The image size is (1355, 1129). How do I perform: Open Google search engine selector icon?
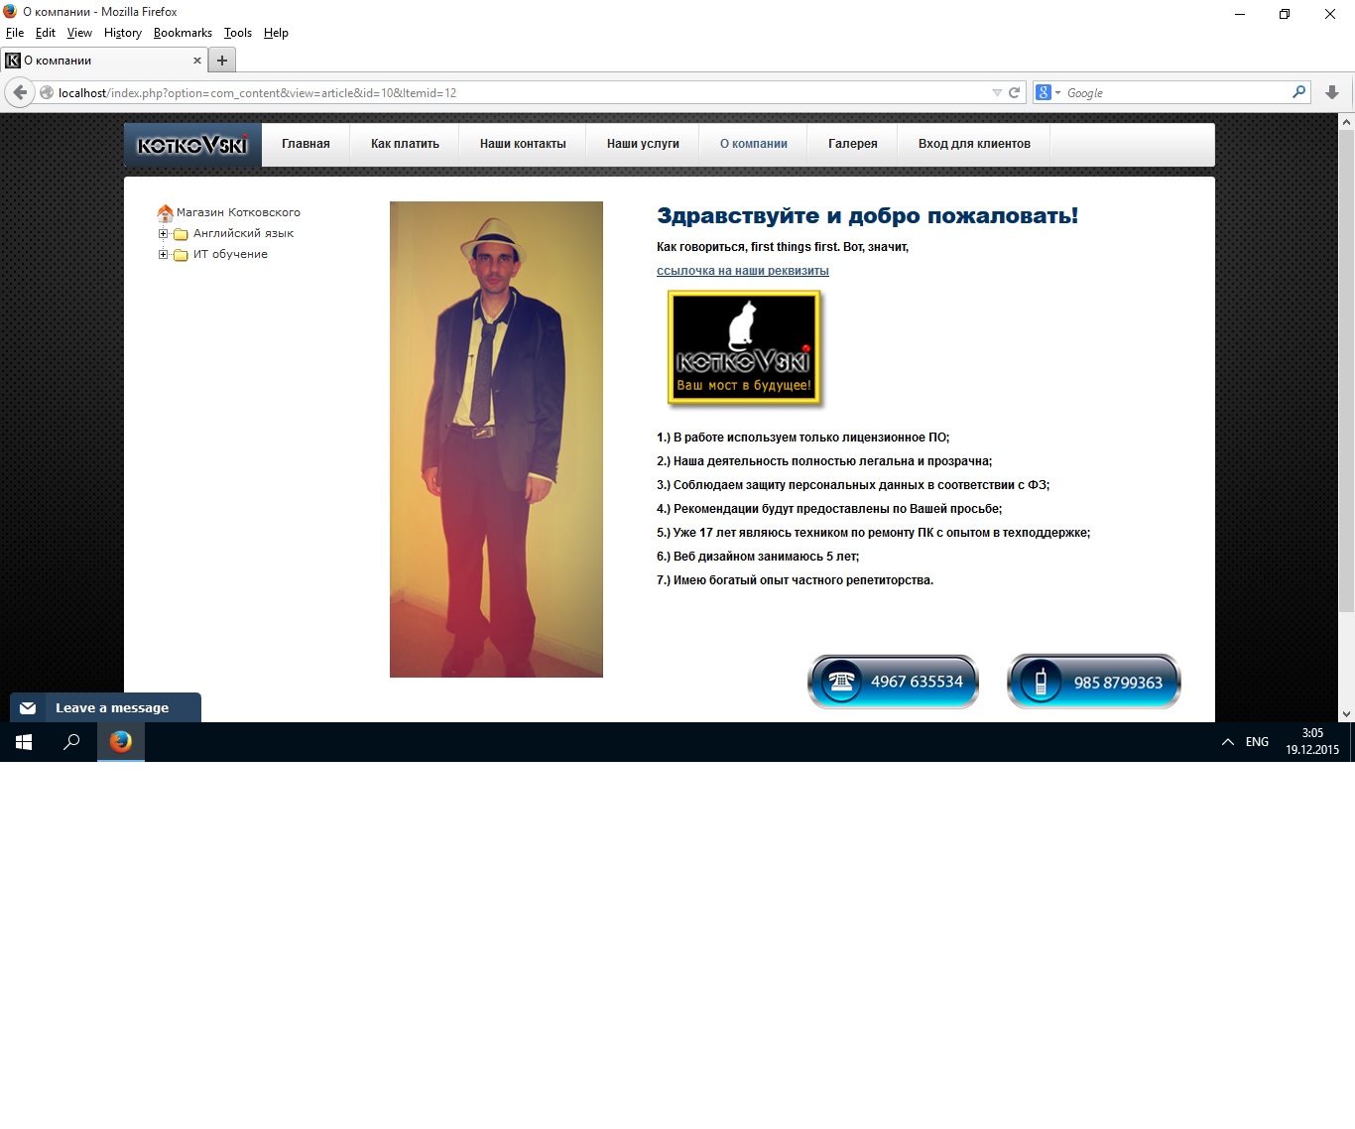coord(1047,92)
